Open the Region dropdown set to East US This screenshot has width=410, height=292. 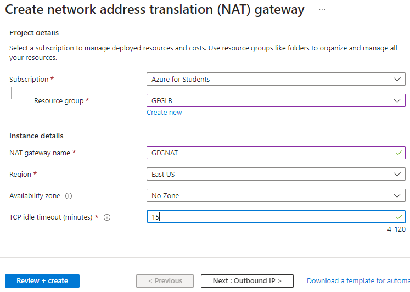click(276, 175)
